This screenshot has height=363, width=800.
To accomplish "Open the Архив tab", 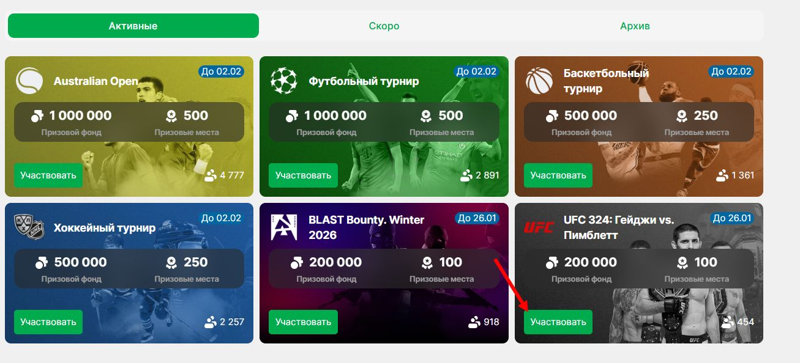I will tap(635, 26).
